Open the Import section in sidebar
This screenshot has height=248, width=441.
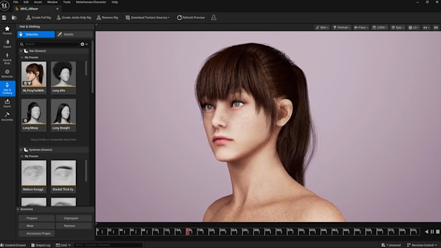(7, 44)
